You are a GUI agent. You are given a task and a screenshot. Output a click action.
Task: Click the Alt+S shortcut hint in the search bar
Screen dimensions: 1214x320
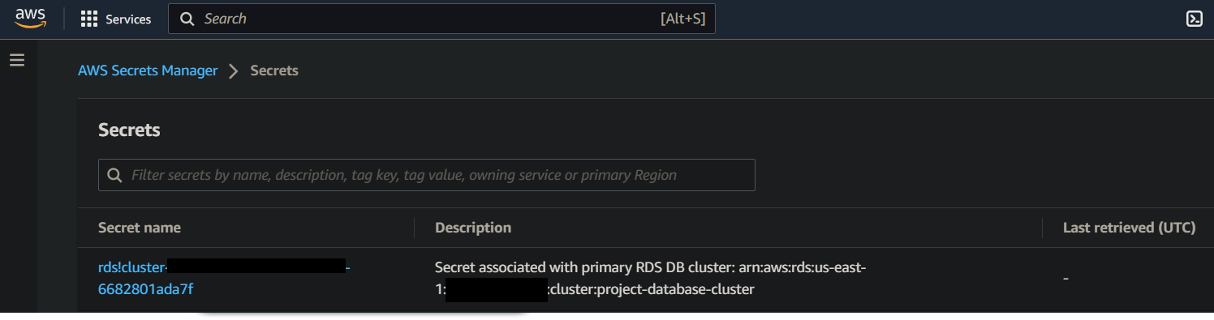point(682,19)
